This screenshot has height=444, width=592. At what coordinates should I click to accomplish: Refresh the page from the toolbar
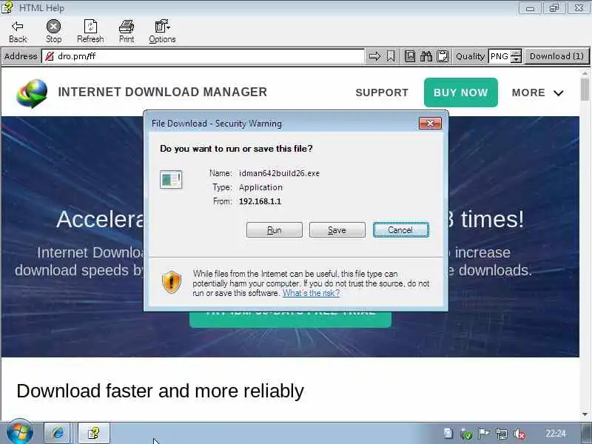90,31
